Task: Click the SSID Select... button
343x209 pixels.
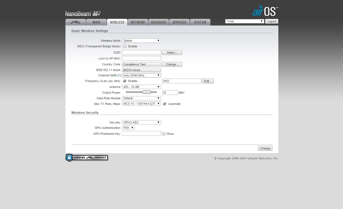Action: click(x=172, y=52)
